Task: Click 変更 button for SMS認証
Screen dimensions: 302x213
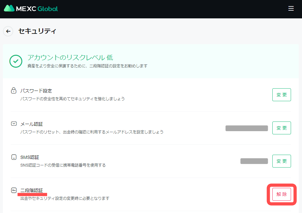Action: [282, 161]
